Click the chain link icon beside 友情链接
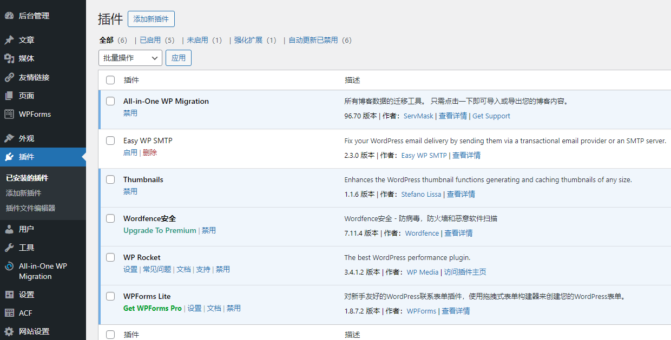The height and width of the screenshot is (340, 671). click(9, 77)
